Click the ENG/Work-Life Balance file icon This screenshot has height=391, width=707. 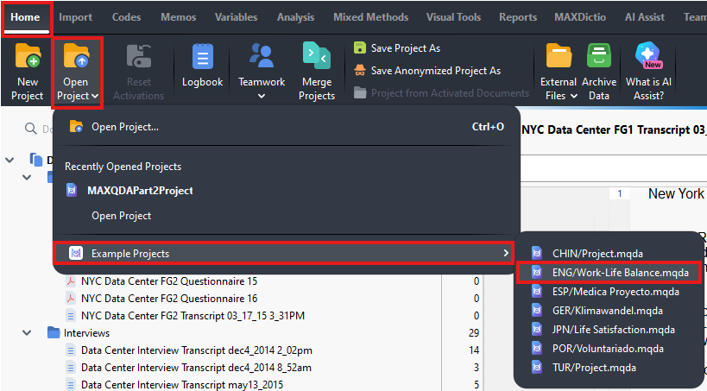[x=537, y=273]
